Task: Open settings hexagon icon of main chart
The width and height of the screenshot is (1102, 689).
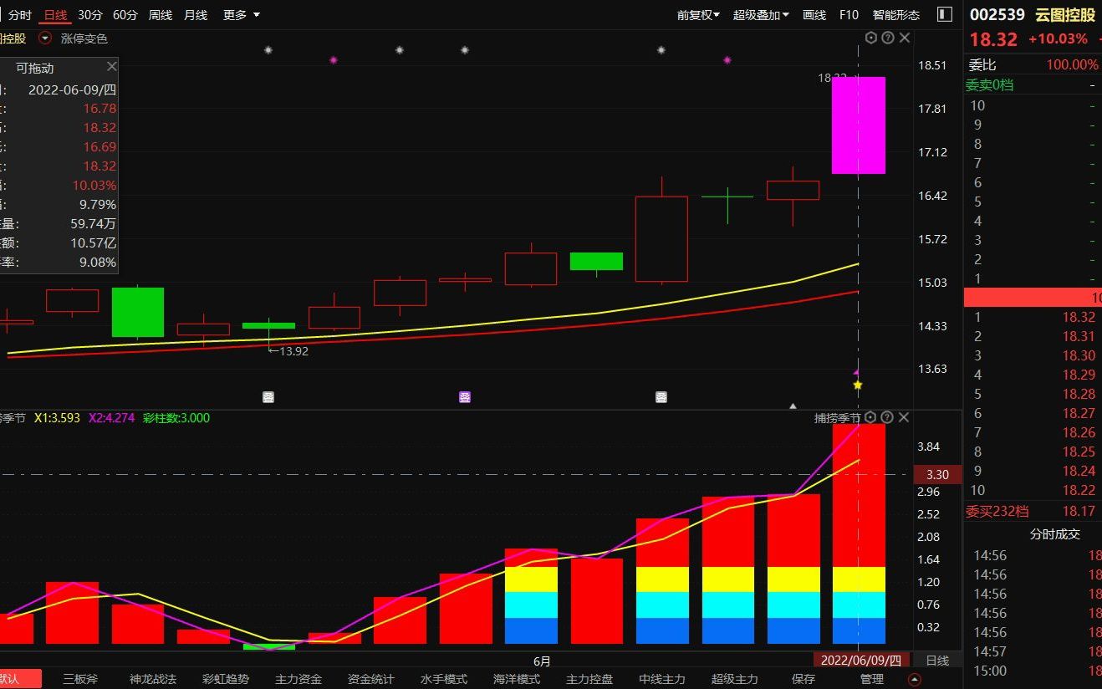Action: coord(871,38)
